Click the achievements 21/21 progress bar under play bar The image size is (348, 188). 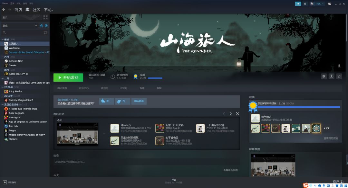[155, 78]
